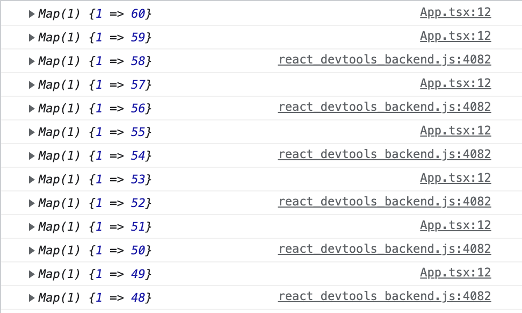Expand the Map entry with value 57
The height and width of the screenshot is (313, 522).
pos(32,84)
